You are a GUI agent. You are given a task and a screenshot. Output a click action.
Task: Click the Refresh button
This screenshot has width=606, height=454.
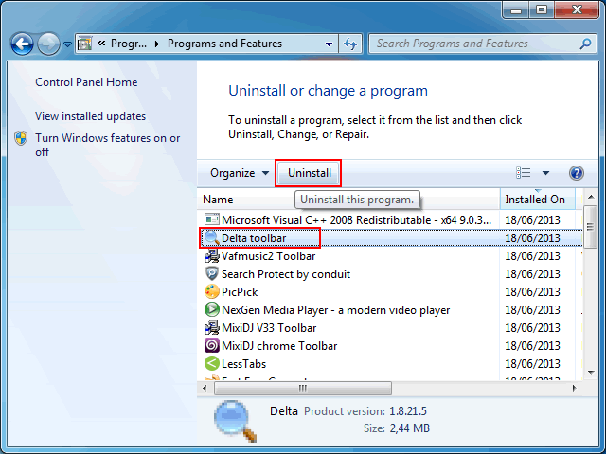pos(350,44)
